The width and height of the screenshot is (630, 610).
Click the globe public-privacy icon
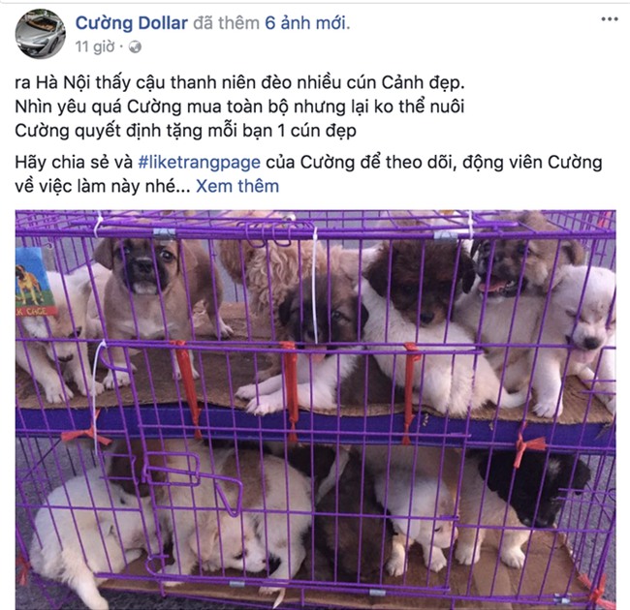[x=135, y=47]
